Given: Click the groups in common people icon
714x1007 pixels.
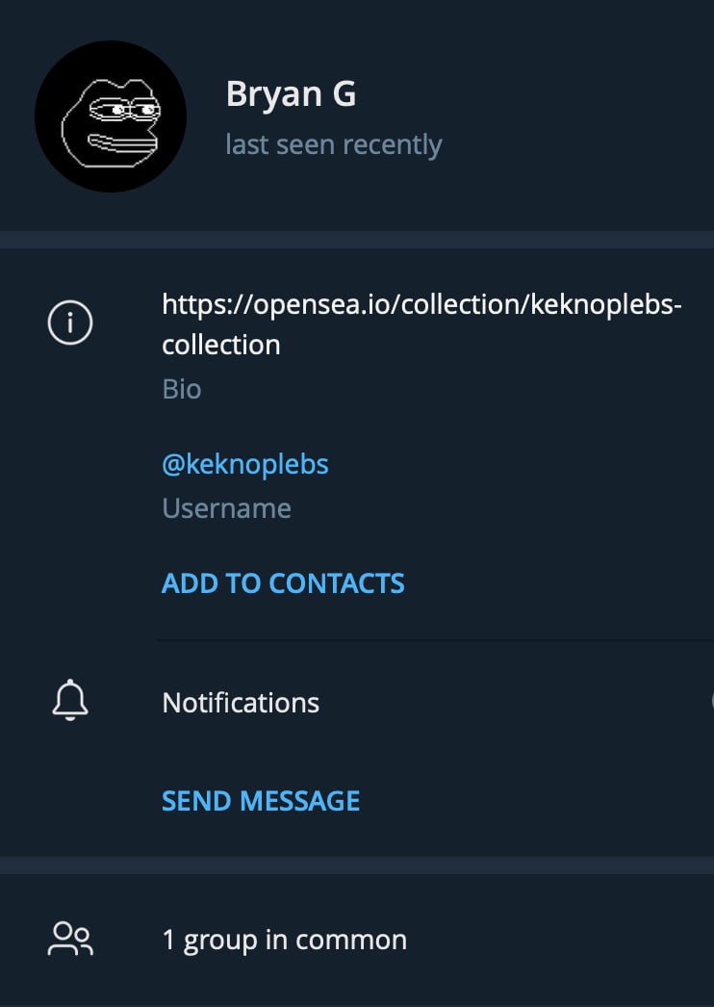Looking at the screenshot, I should coord(70,939).
